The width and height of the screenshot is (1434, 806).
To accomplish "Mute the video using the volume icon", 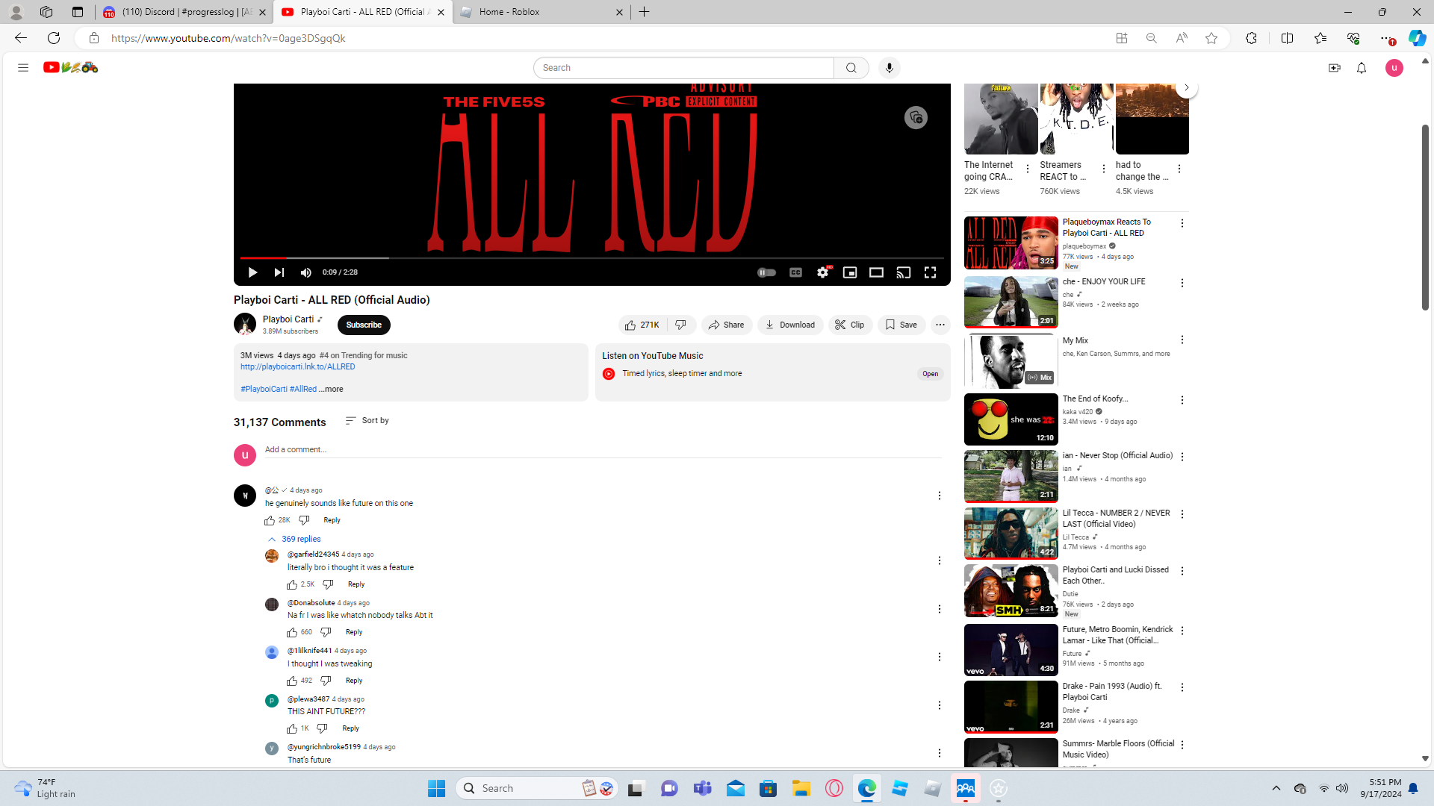I will (x=305, y=272).
